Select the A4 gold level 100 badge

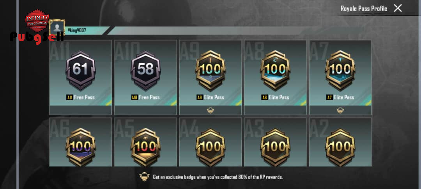click(x=210, y=147)
